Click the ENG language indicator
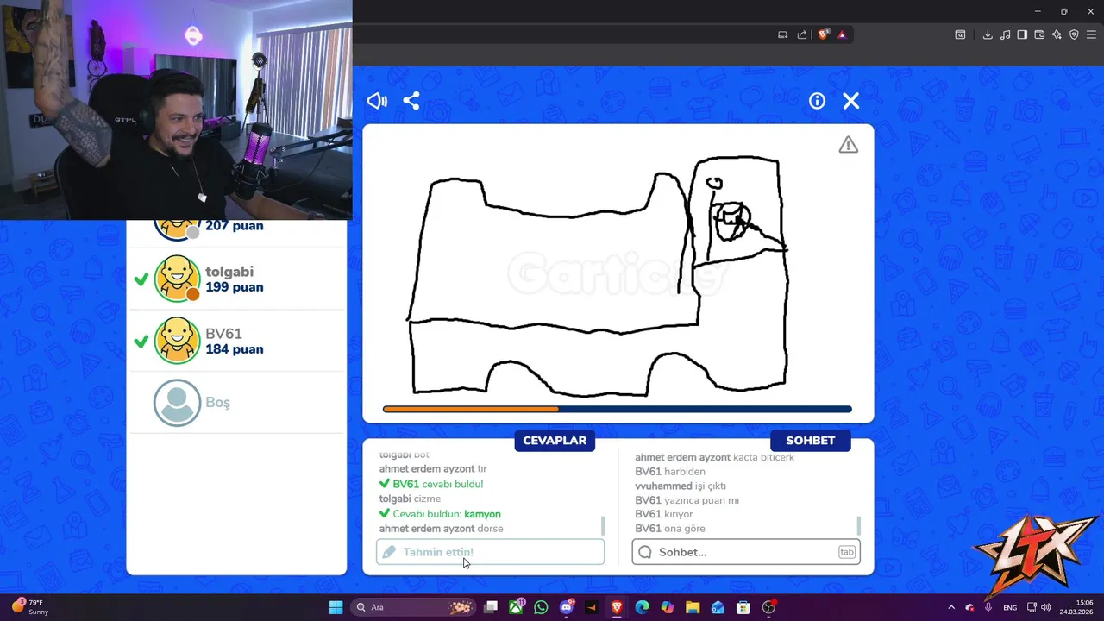The image size is (1104, 621). tap(1010, 607)
